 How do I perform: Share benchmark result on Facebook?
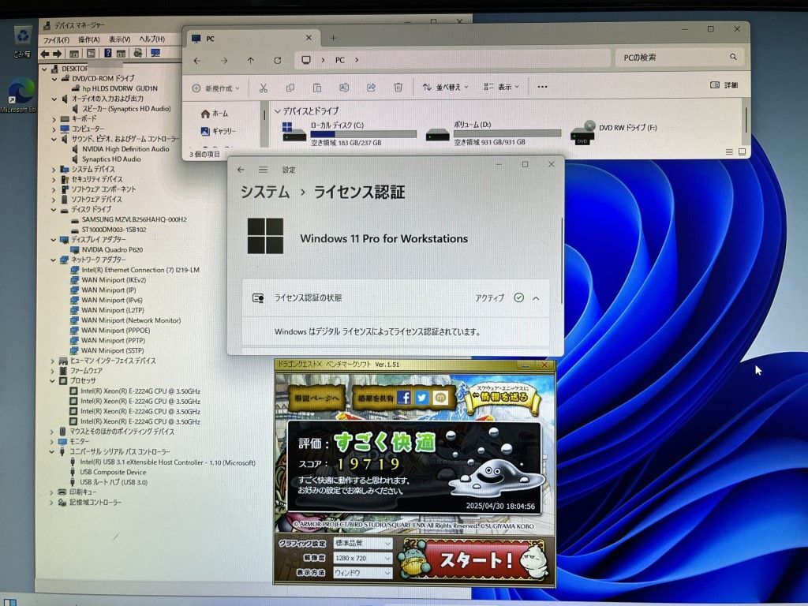click(x=405, y=398)
